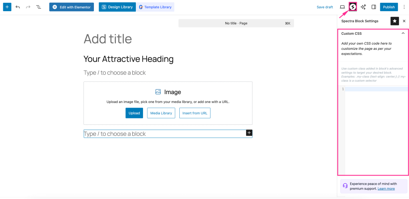Add a block with the black plus icon
This screenshot has height=199, width=409.
tap(249, 133)
